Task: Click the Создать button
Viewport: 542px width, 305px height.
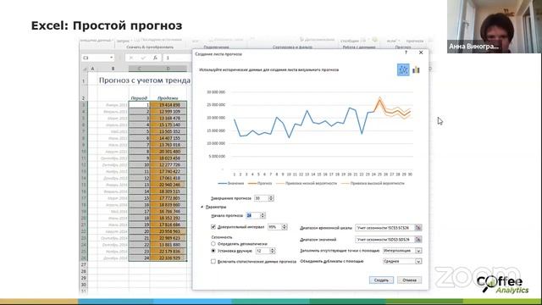Action: click(x=381, y=280)
